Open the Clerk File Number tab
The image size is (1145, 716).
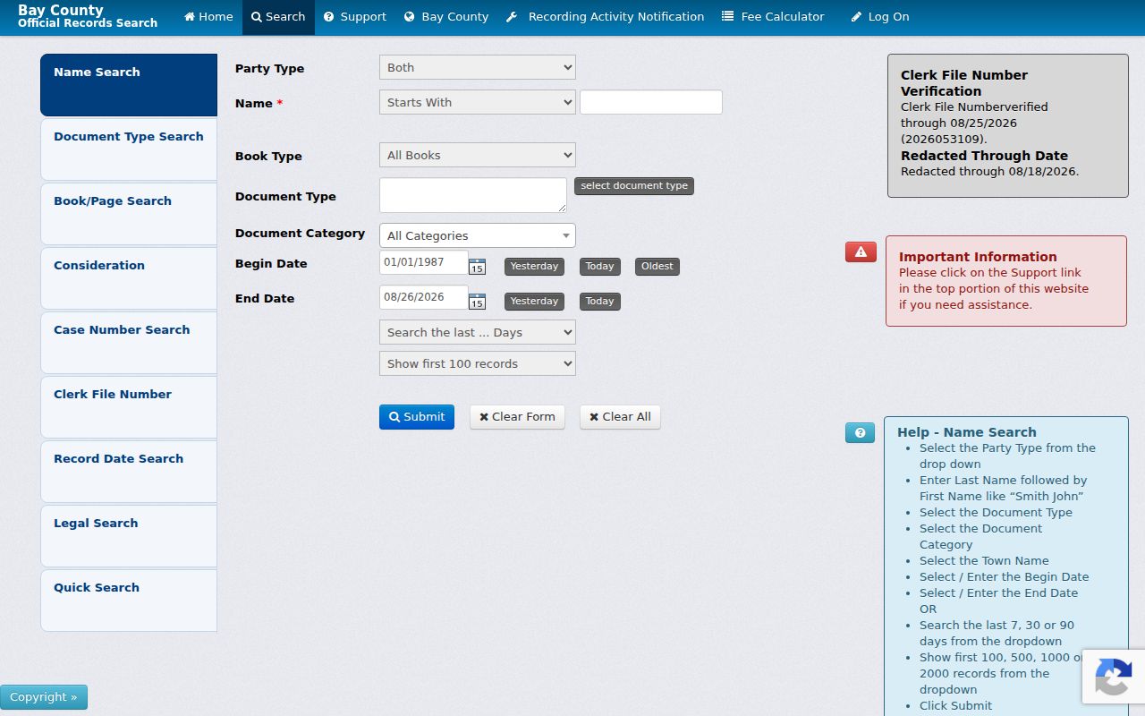(x=129, y=407)
